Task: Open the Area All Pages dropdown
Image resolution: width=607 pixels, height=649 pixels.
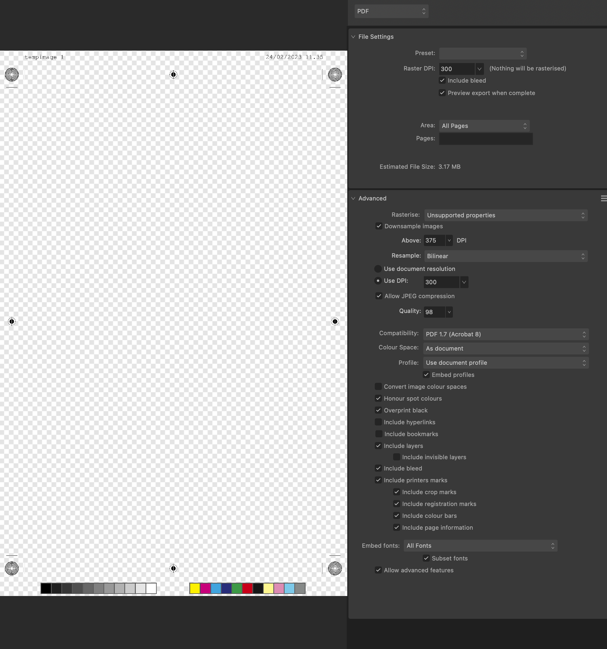Action: click(484, 126)
